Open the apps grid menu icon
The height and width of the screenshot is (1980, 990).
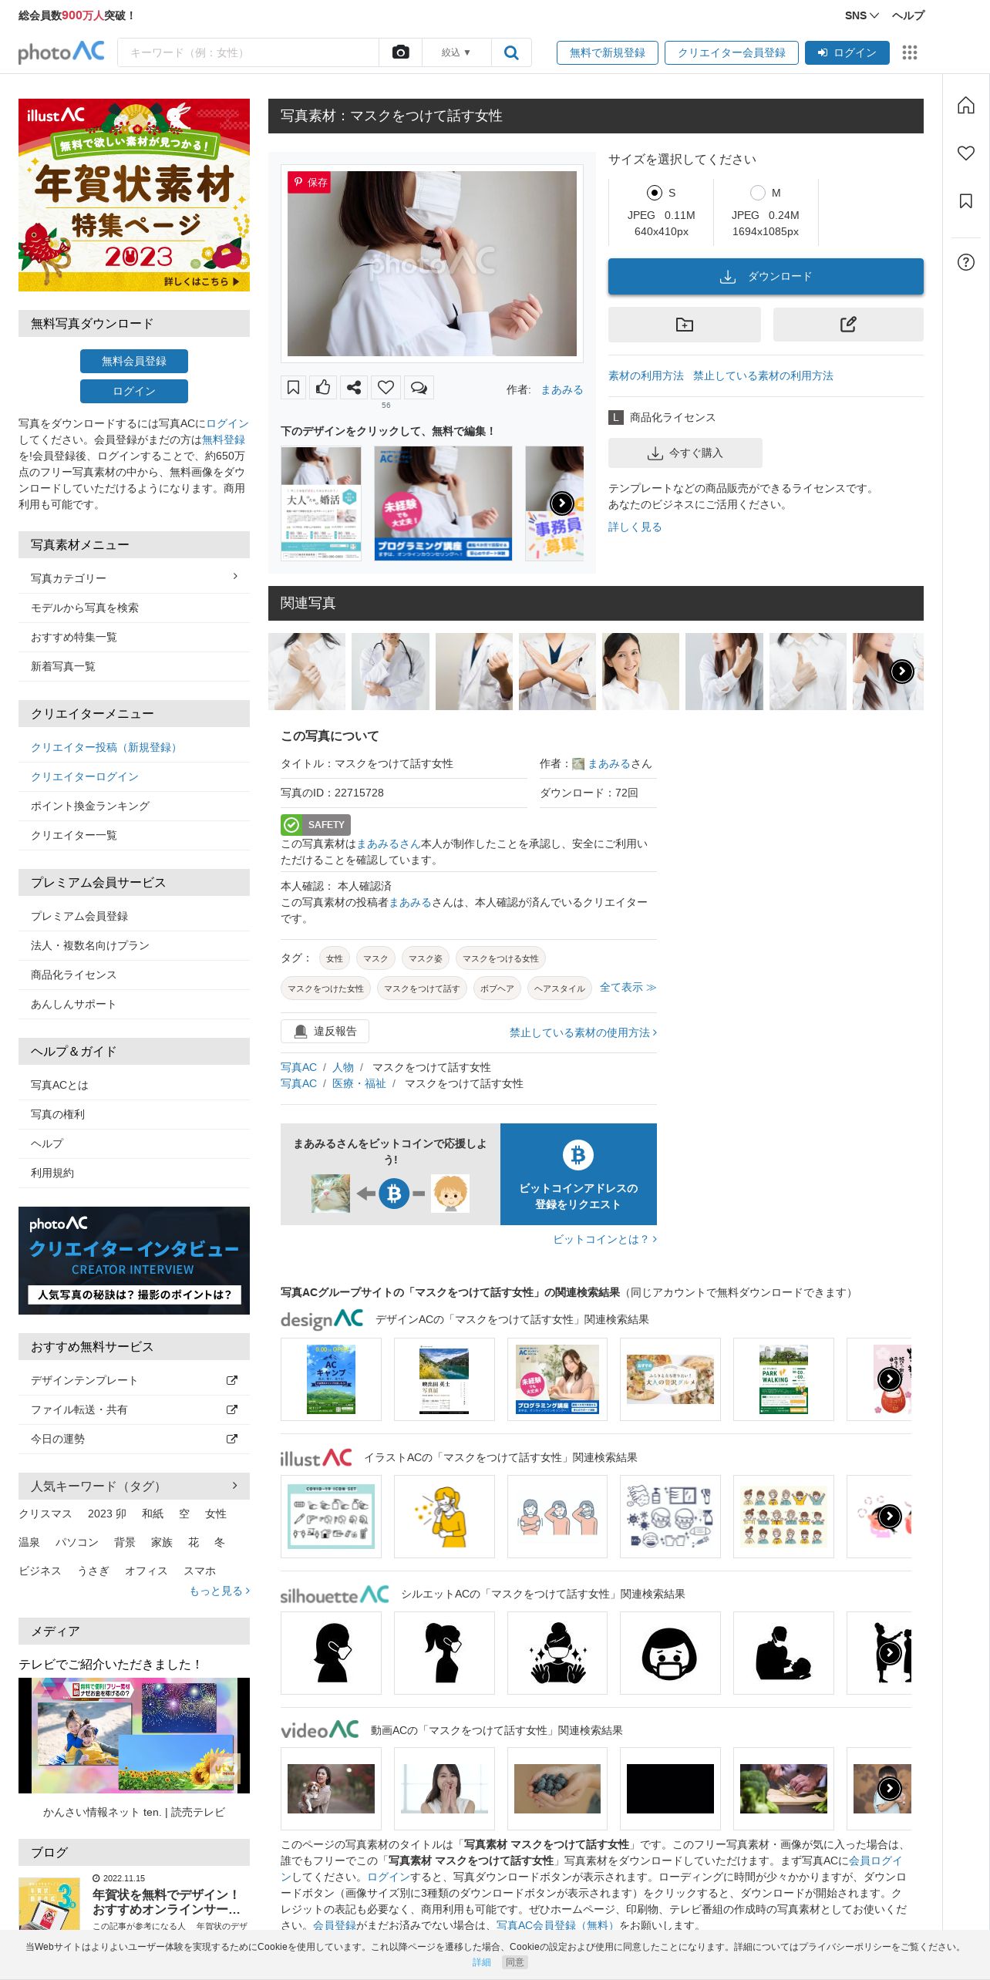tap(910, 52)
